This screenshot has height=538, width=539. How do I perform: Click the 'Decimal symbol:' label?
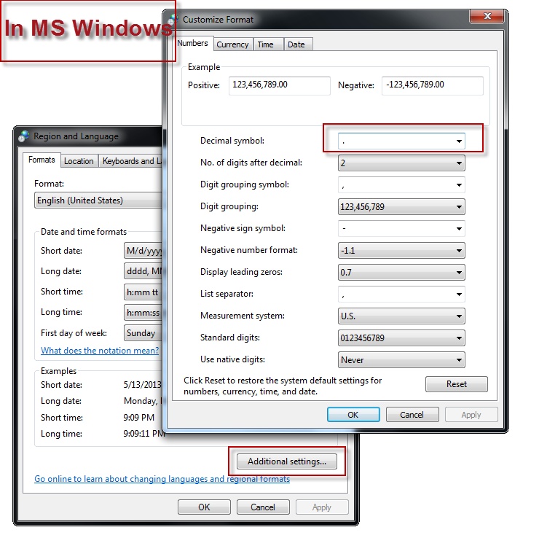pos(232,141)
